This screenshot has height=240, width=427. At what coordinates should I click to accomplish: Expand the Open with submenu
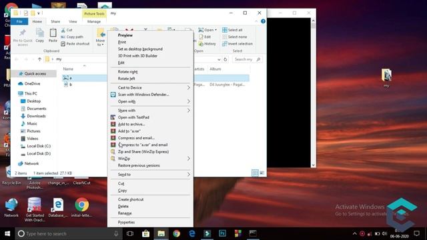click(x=188, y=101)
